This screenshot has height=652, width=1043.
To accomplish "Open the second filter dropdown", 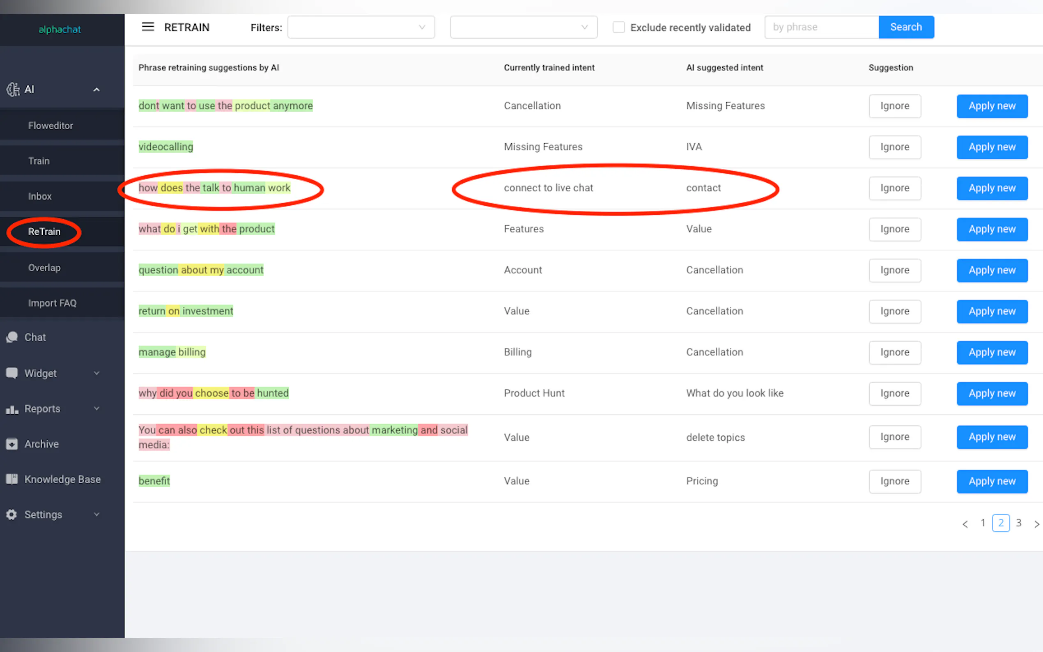I will point(524,27).
